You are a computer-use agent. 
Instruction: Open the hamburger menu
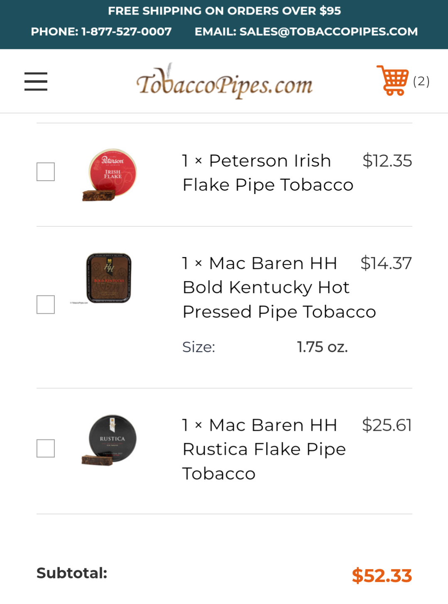click(x=36, y=81)
